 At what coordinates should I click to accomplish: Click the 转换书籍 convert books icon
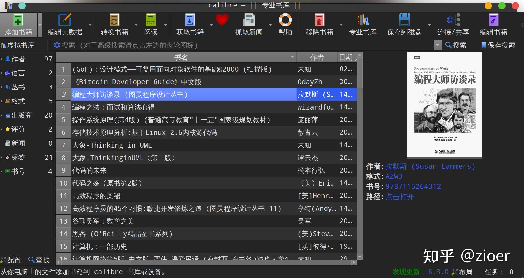pos(114,20)
